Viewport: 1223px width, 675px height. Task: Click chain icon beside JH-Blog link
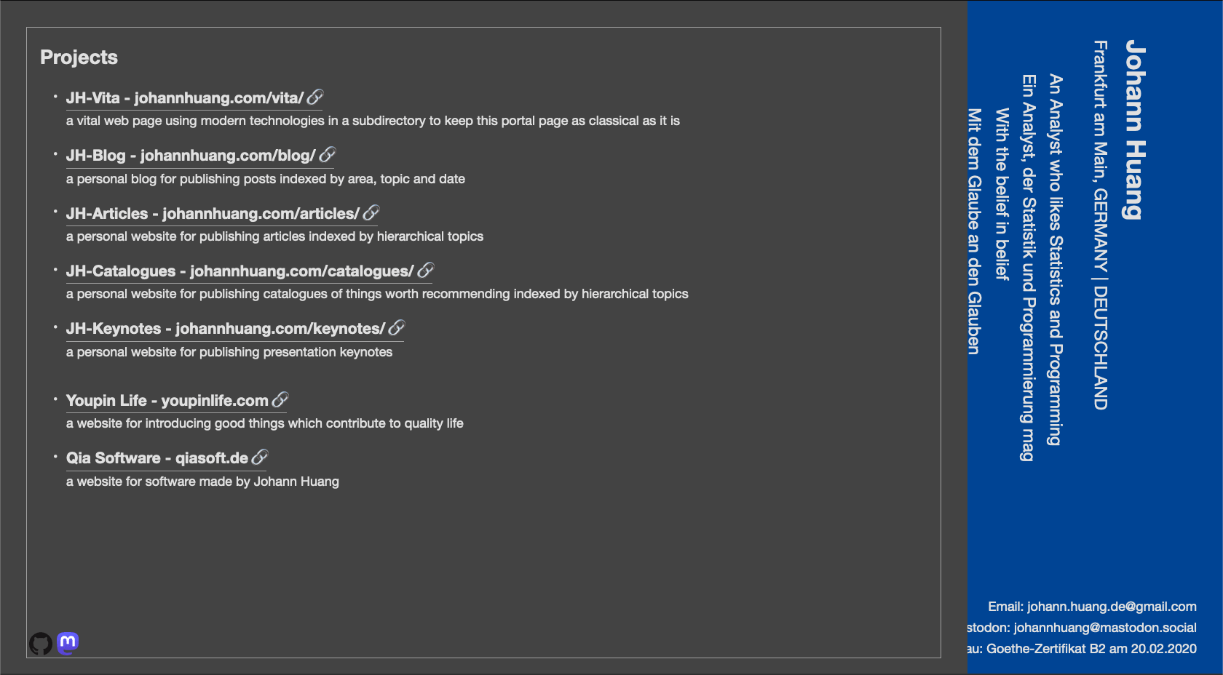tap(328, 155)
